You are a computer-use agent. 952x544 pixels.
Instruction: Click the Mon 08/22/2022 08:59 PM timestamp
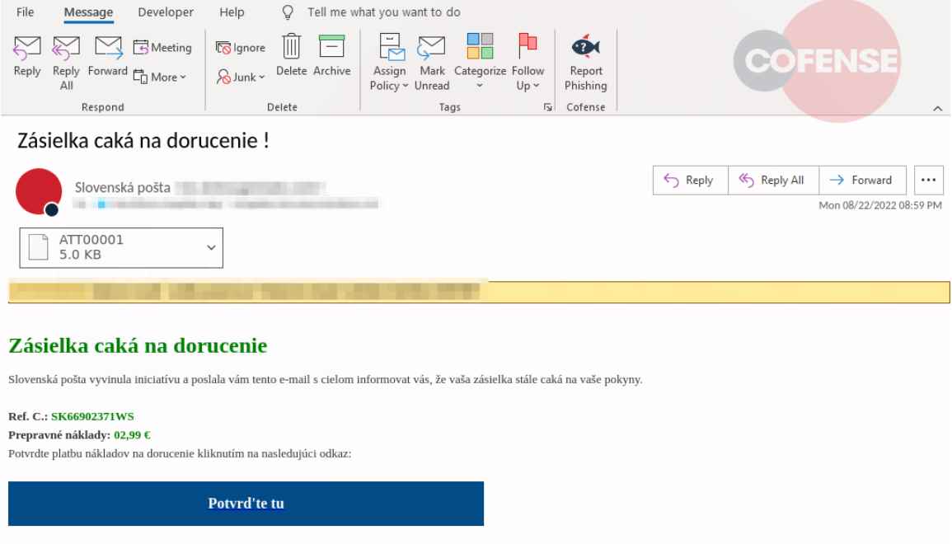tap(879, 205)
